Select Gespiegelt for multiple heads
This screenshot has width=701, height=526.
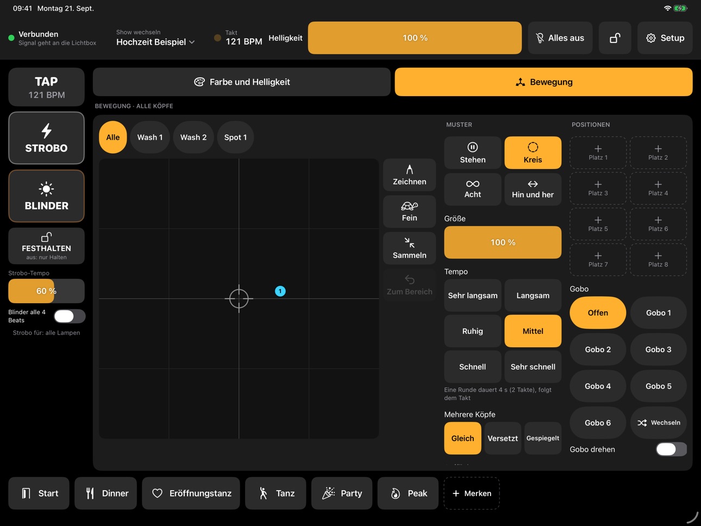[x=543, y=439]
